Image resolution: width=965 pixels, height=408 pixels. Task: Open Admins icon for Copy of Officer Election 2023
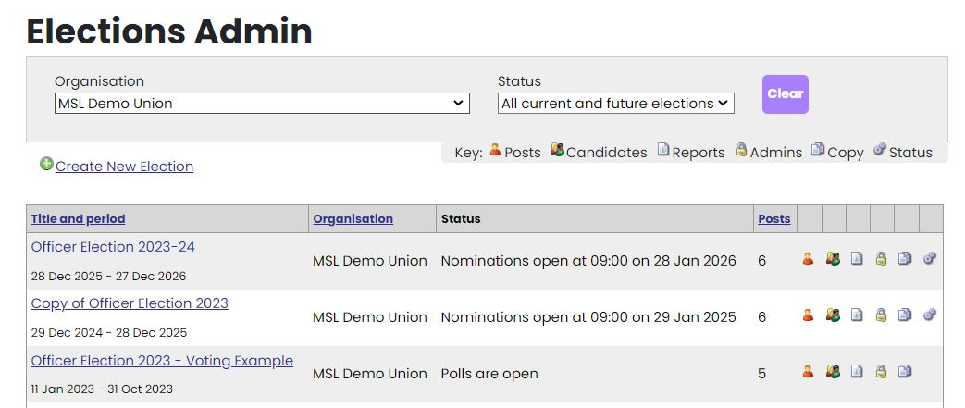881,316
